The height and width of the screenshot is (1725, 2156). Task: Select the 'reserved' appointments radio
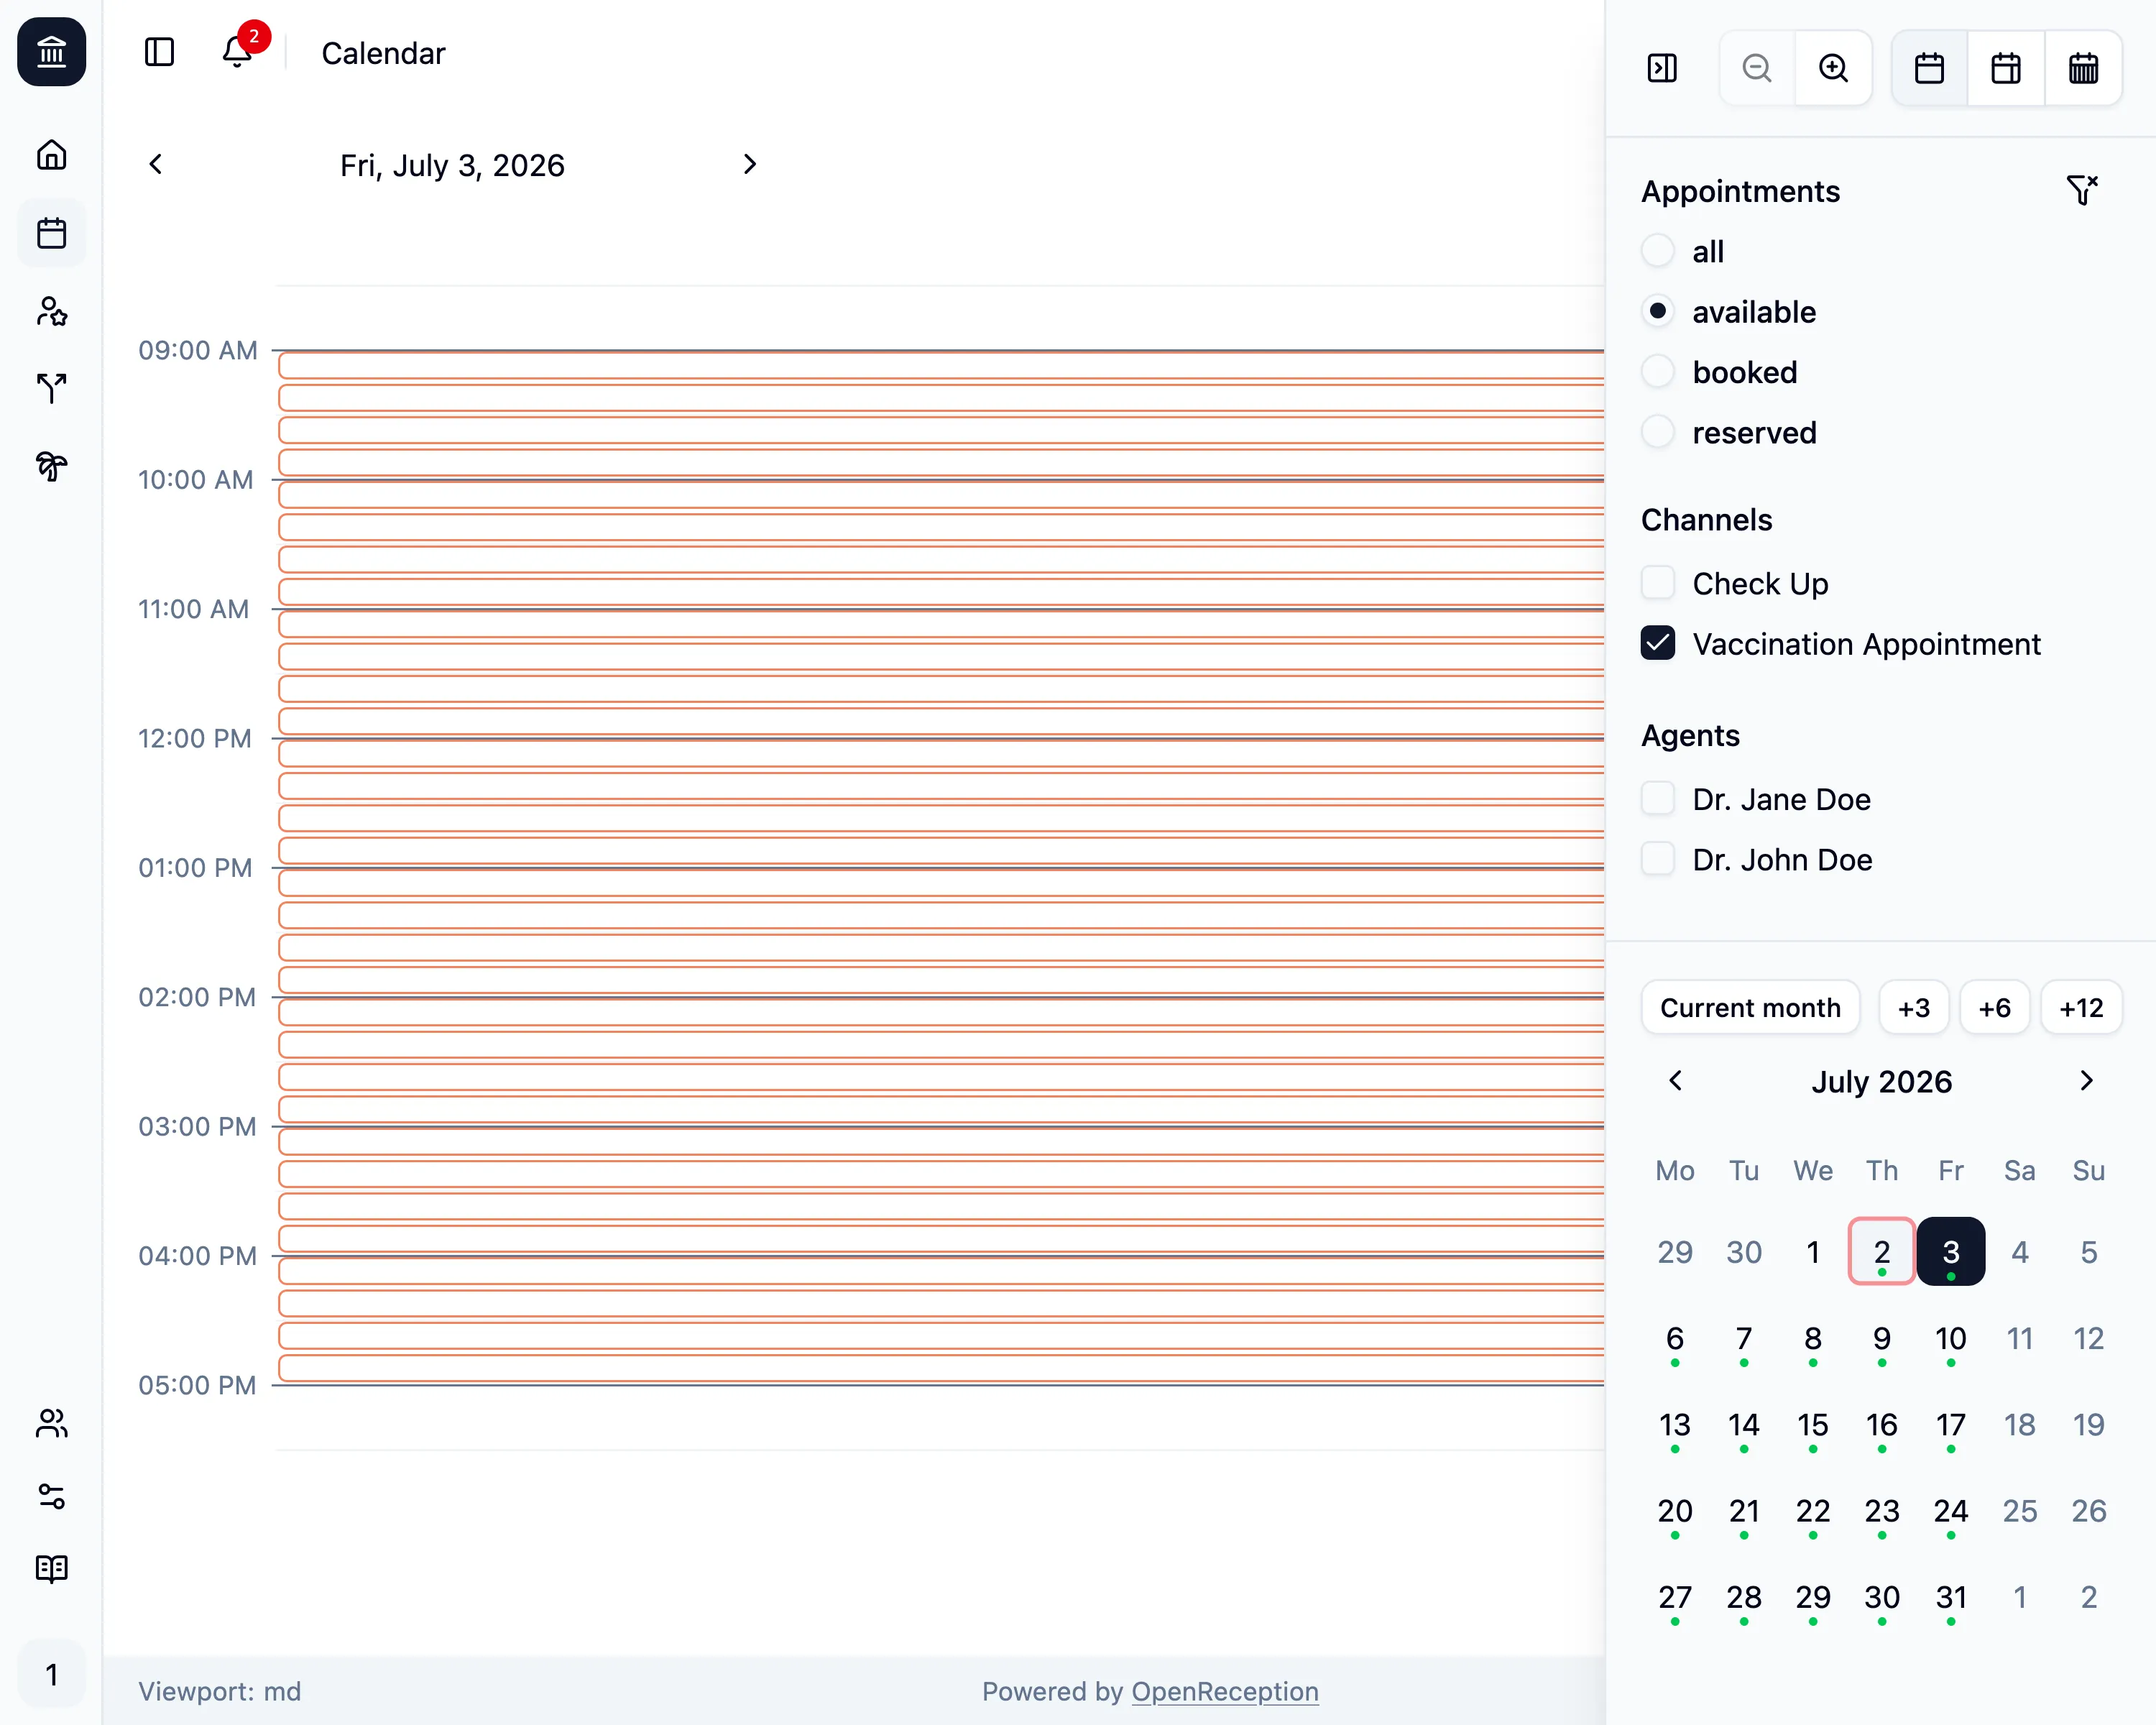pyautogui.click(x=1658, y=432)
